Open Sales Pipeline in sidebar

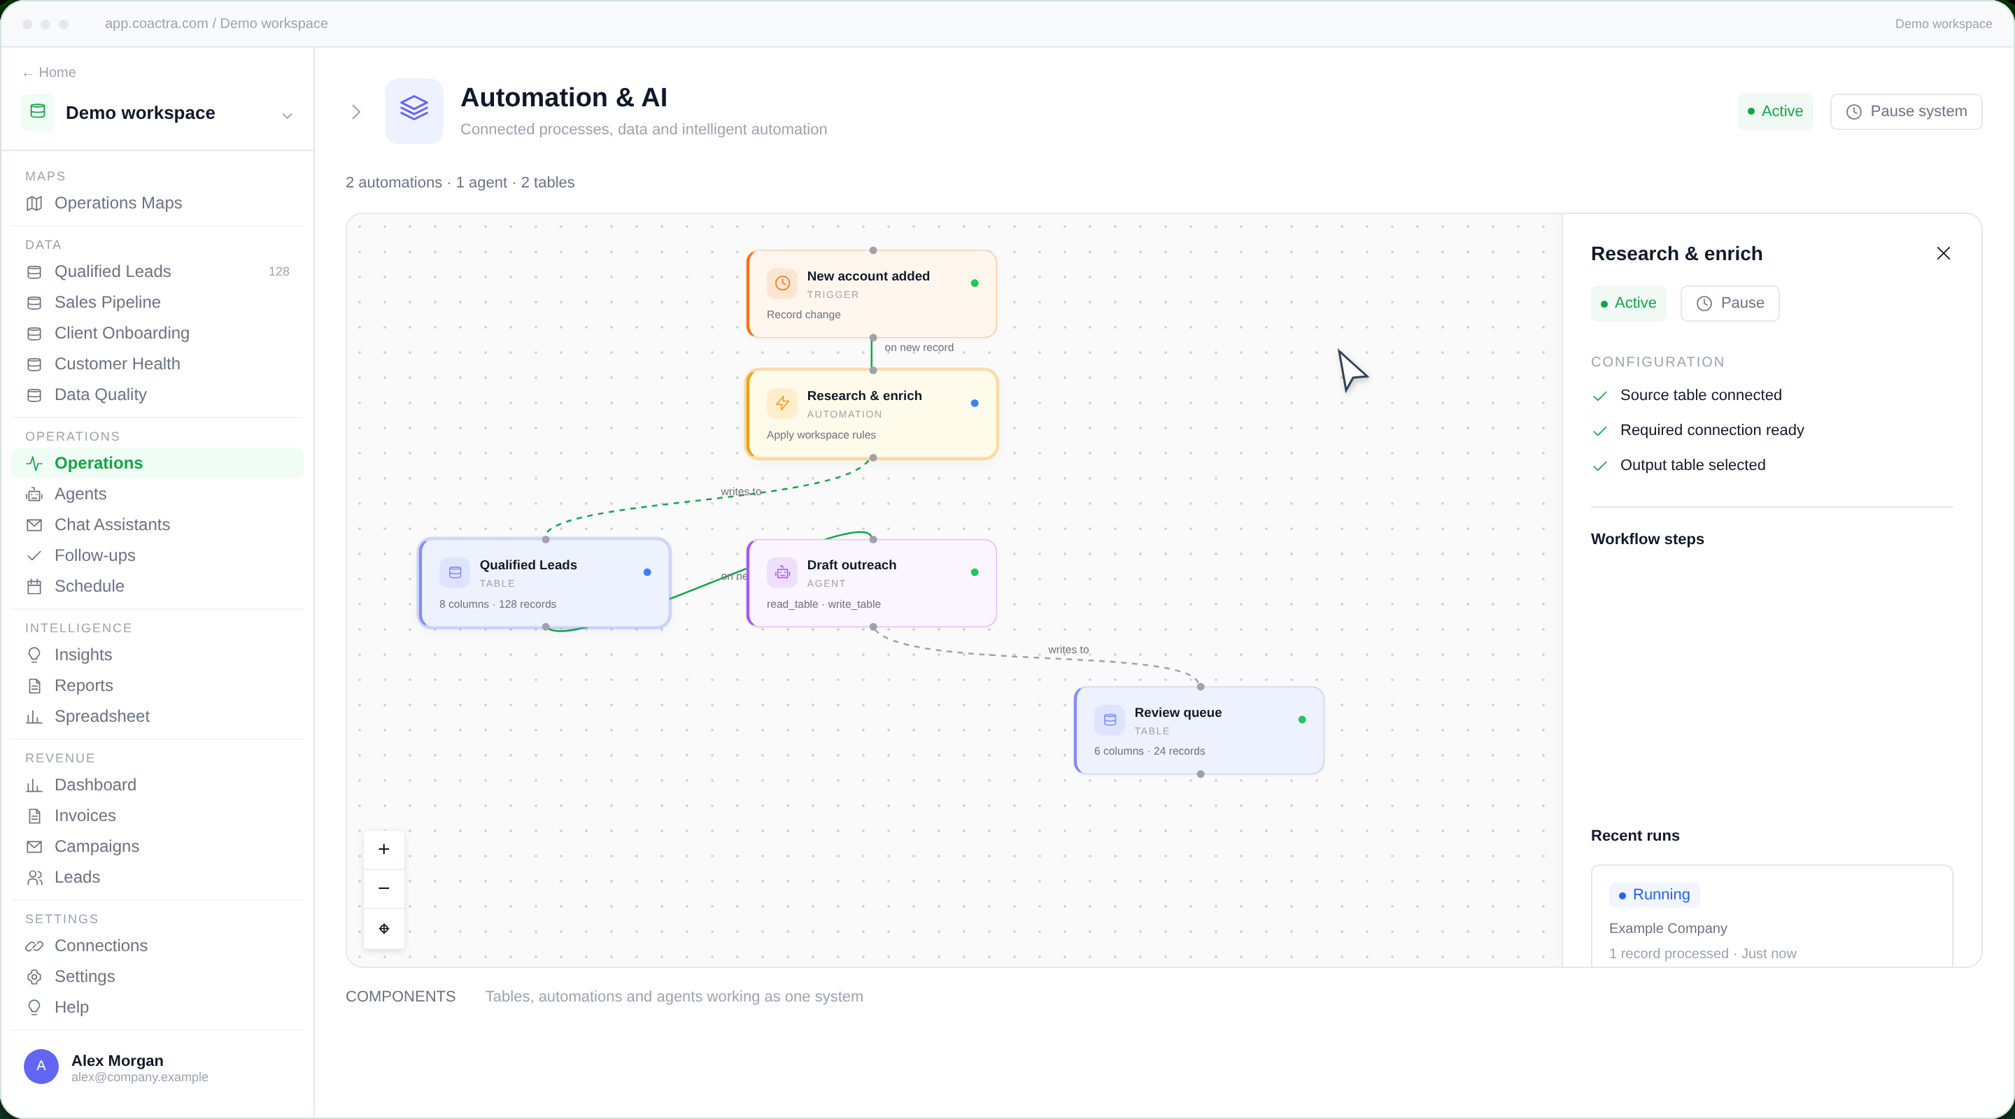157,303
